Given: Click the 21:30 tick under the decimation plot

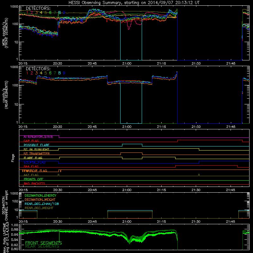Looking at the screenshot, I should click(196, 222).
